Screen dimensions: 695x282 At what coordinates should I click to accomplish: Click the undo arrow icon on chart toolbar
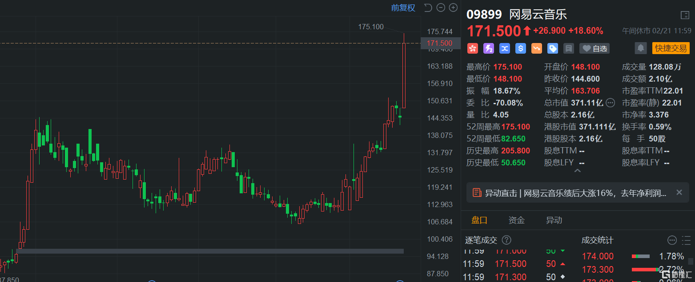[428, 8]
